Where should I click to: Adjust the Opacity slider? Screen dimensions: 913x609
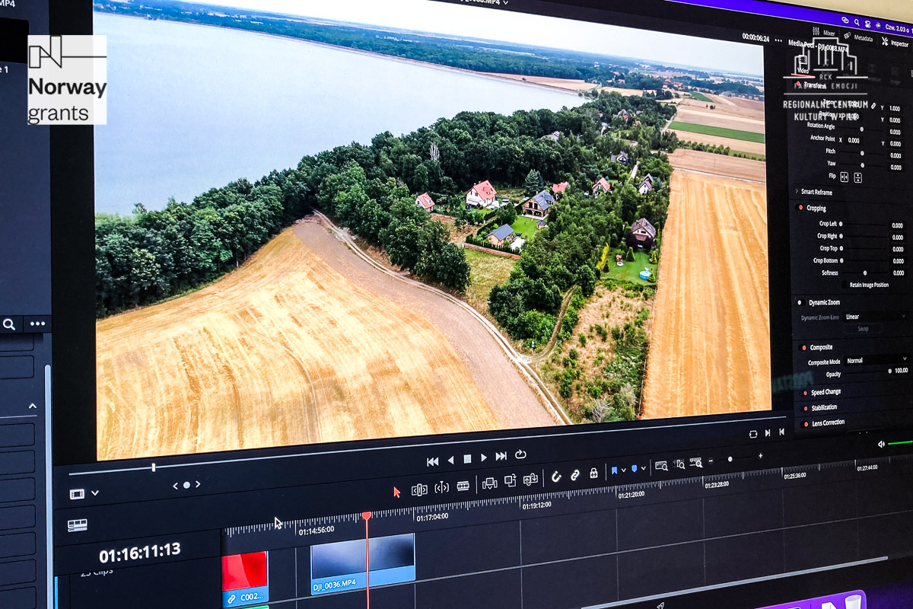867,371
